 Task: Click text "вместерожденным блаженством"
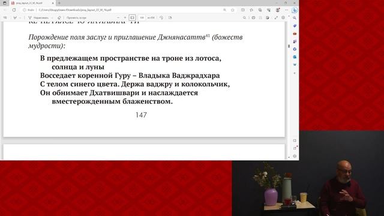pyautogui.click(x=112, y=101)
